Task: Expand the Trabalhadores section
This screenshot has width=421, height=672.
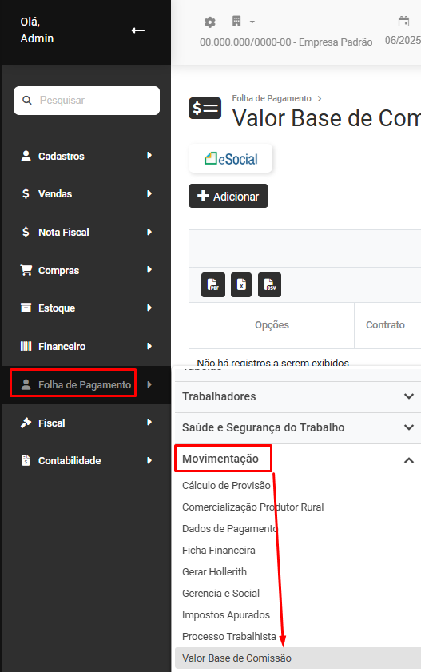Action: coord(298,396)
